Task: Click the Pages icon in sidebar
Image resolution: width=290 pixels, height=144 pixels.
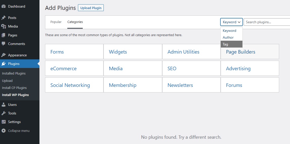Action: (x=4, y=35)
